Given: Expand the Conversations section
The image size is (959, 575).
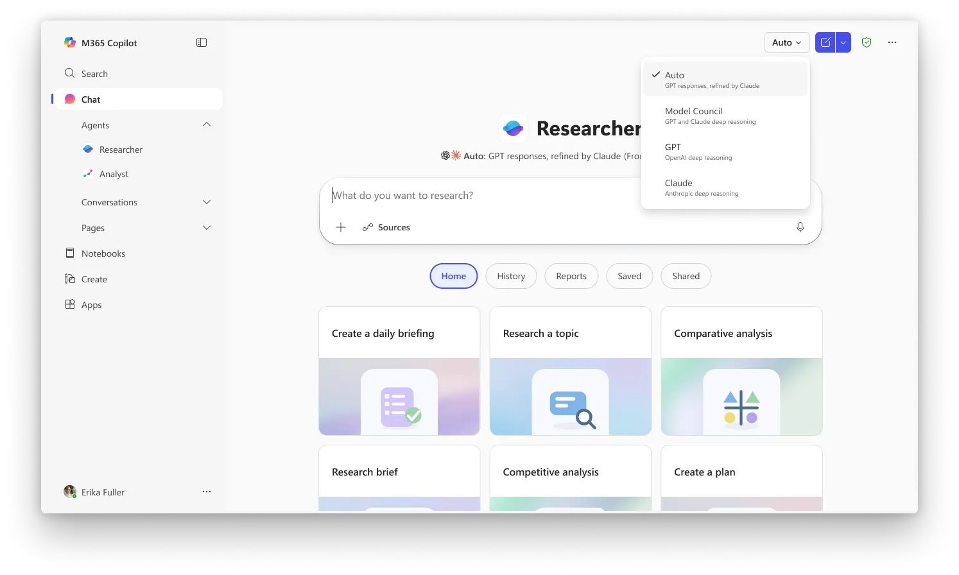Looking at the screenshot, I should click(206, 202).
